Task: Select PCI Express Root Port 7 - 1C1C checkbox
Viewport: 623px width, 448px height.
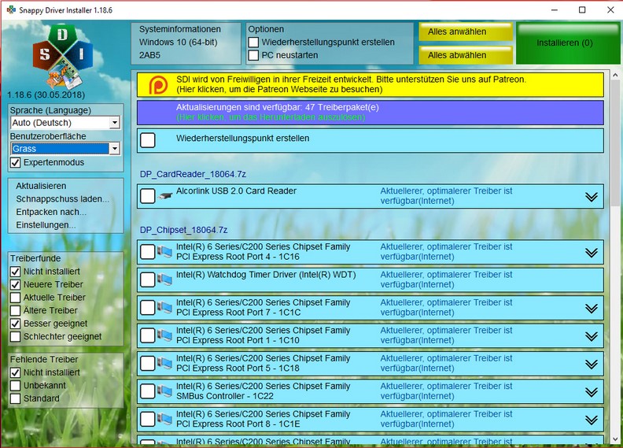Action: (x=147, y=307)
